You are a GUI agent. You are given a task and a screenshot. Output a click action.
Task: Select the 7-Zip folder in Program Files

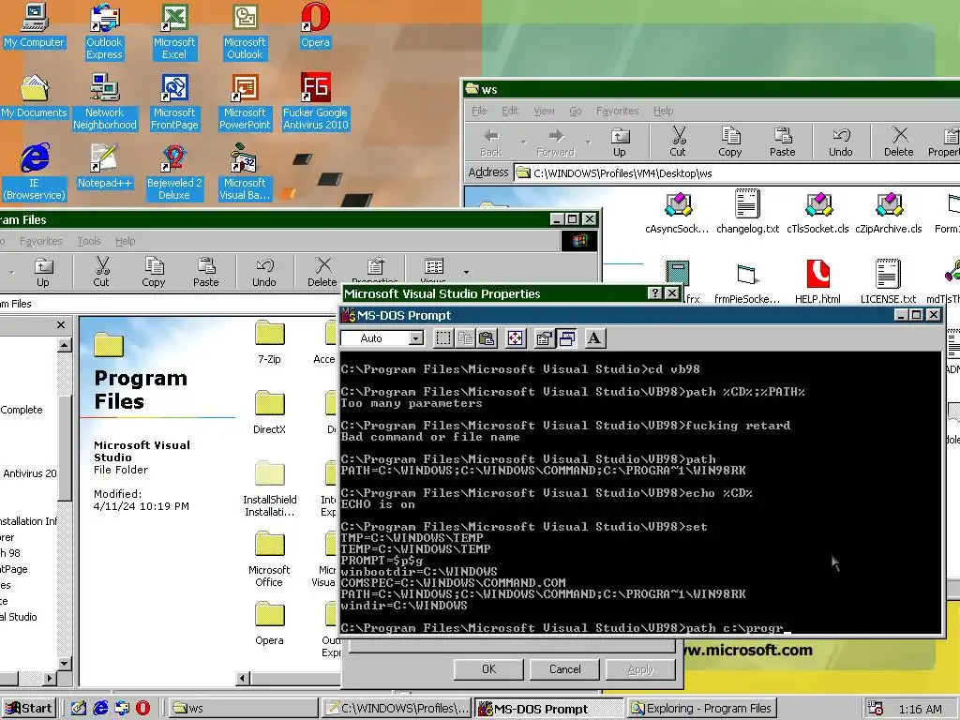click(269, 342)
